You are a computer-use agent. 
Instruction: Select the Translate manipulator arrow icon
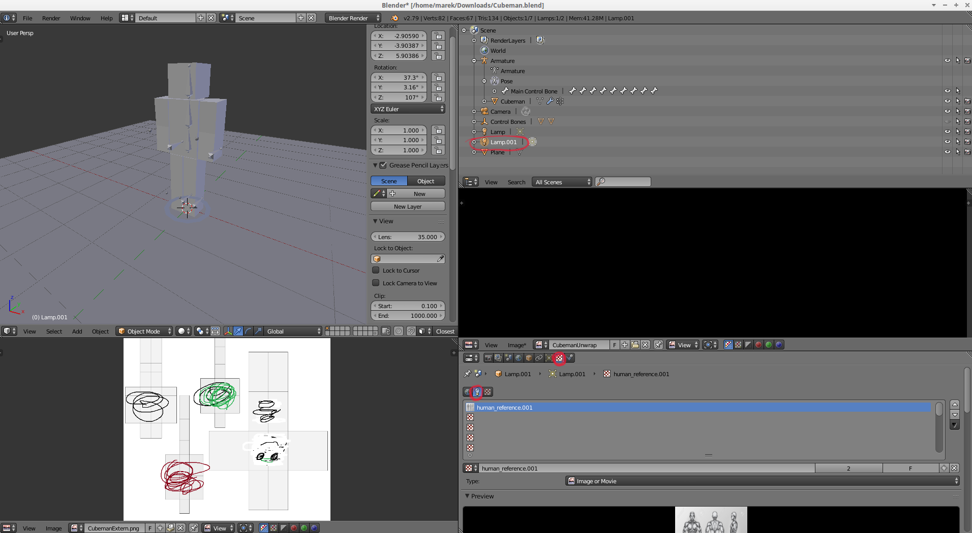tap(238, 331)
